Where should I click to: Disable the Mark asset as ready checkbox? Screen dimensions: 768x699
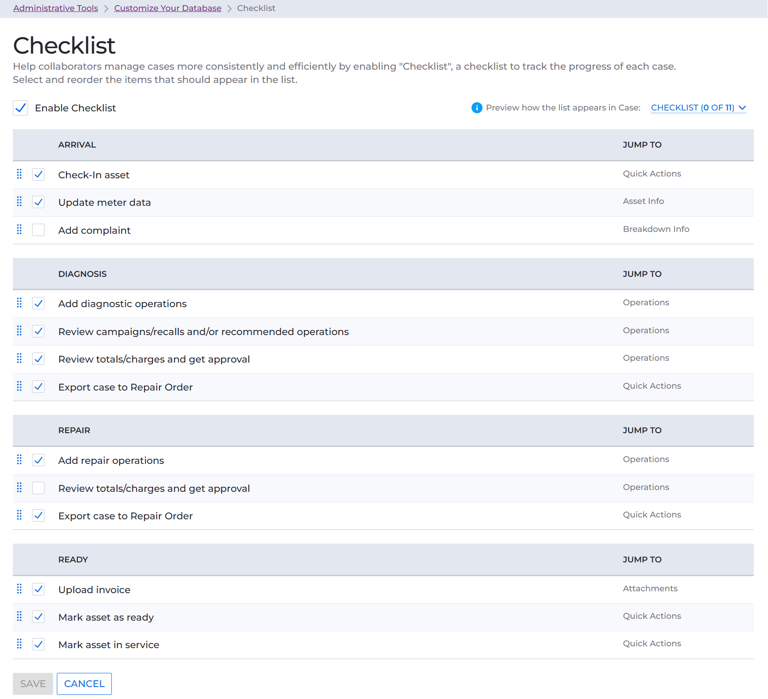pos(38,617)
